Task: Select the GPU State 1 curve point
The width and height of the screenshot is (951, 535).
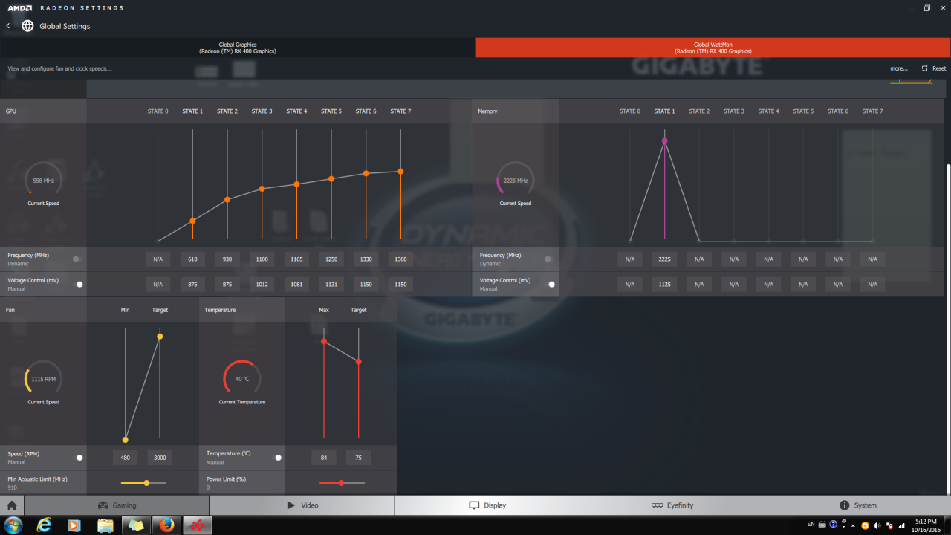Action: point(192,221)
